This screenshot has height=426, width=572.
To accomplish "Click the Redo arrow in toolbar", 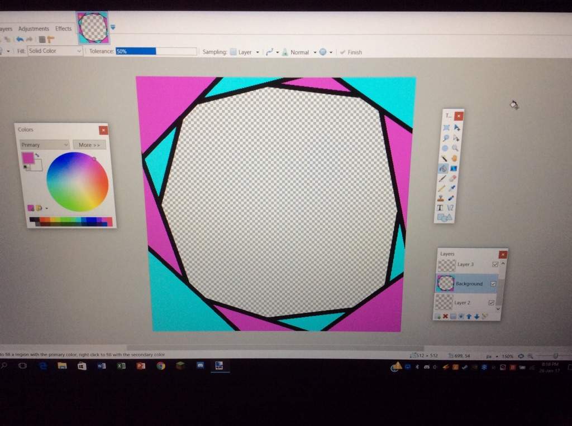I will tap(30, 40).
